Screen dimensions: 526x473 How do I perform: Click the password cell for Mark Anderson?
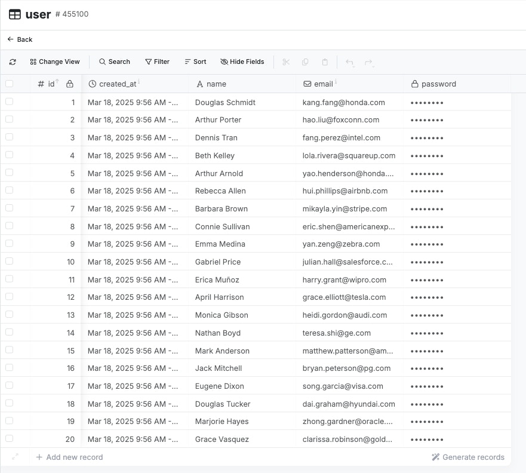(x=457, y=351)
